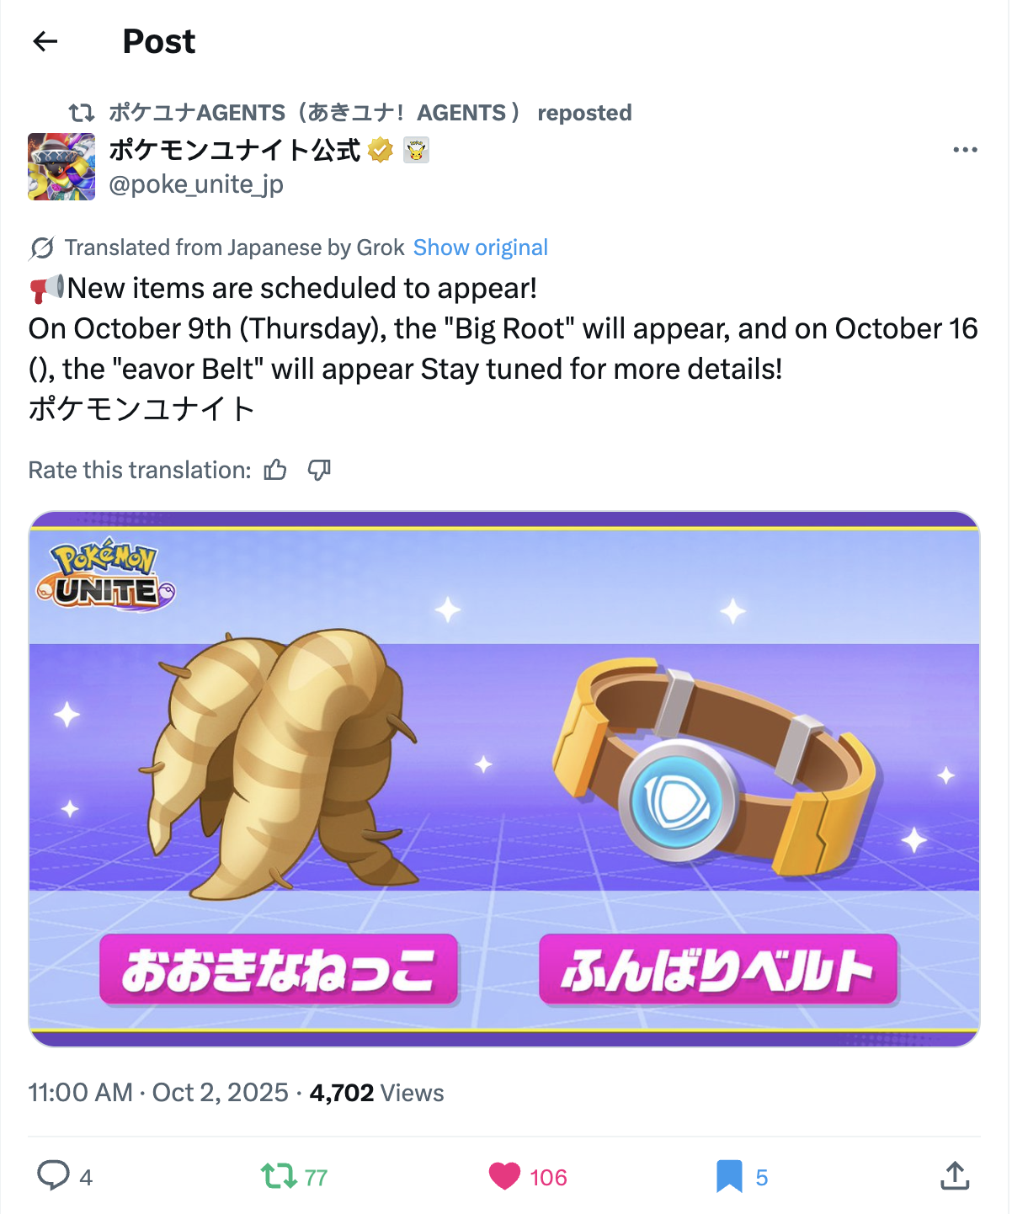
Task: Click the gold verified badge
Action: point(381,150)
